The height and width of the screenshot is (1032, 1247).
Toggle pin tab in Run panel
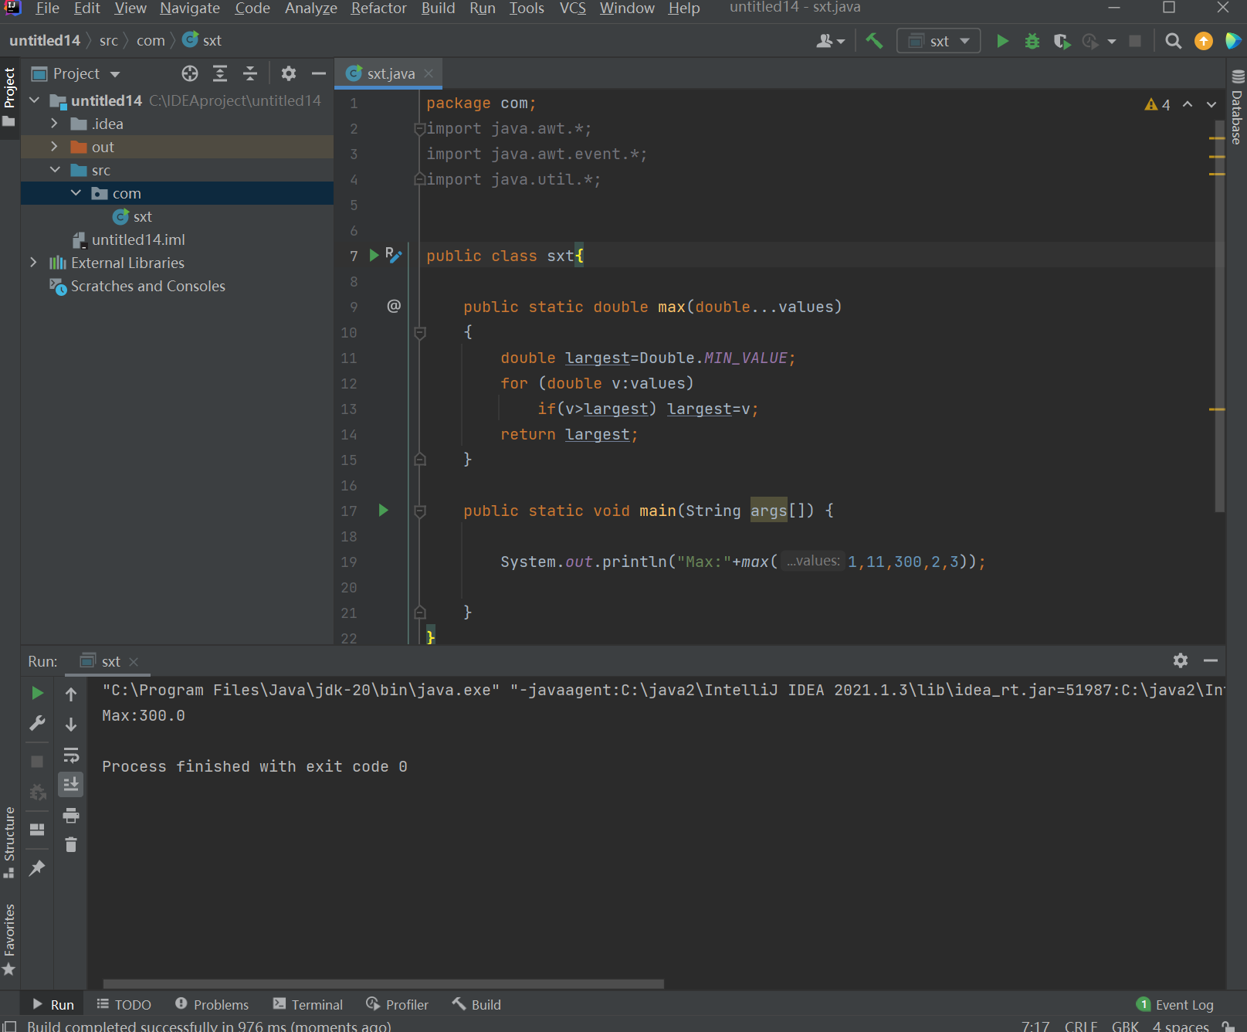(36, 868)
